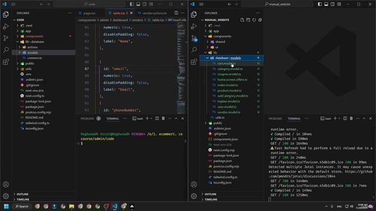Collapse all folders in MANUAL_WEBSITE explorer
This screenshot has width=376, height=211.
click(x=260, y=20)
